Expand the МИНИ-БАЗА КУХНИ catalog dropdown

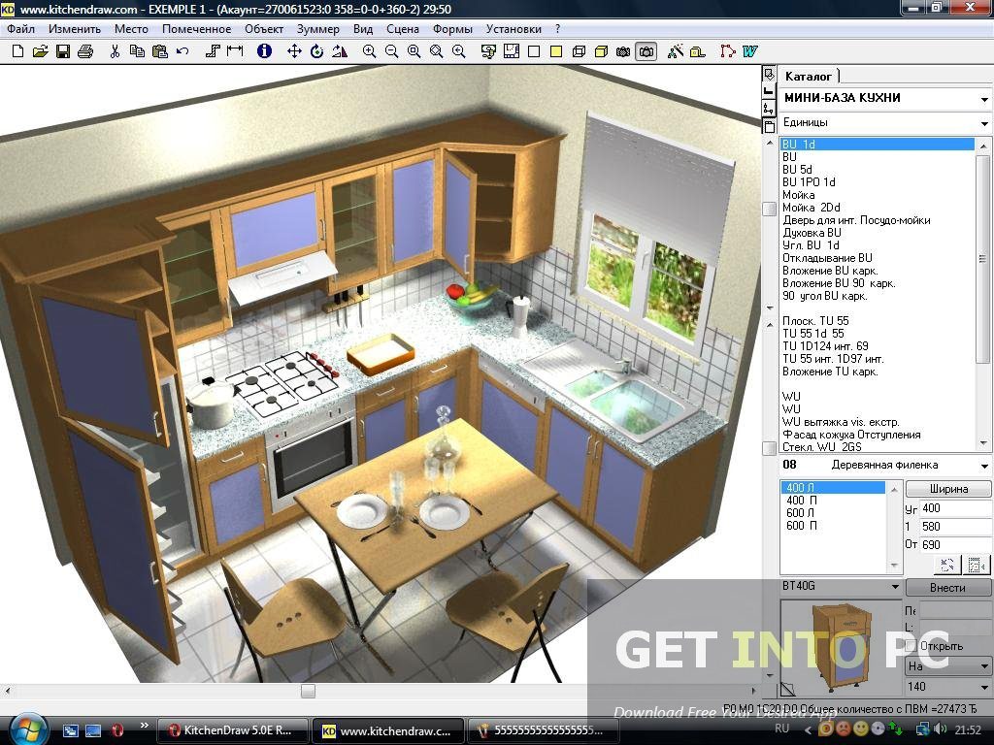pyautogui.click(x=983, y=99)
